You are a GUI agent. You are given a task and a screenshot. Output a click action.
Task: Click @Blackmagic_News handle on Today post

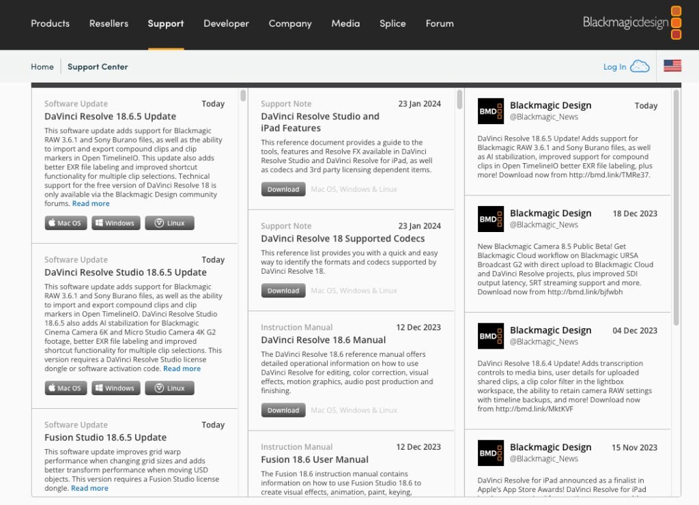click(x=544, y=117)
